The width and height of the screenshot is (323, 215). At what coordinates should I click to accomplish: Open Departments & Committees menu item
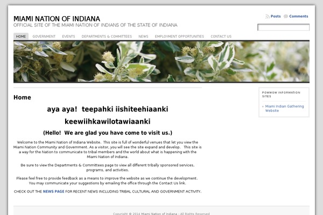[x=107, y=37]
